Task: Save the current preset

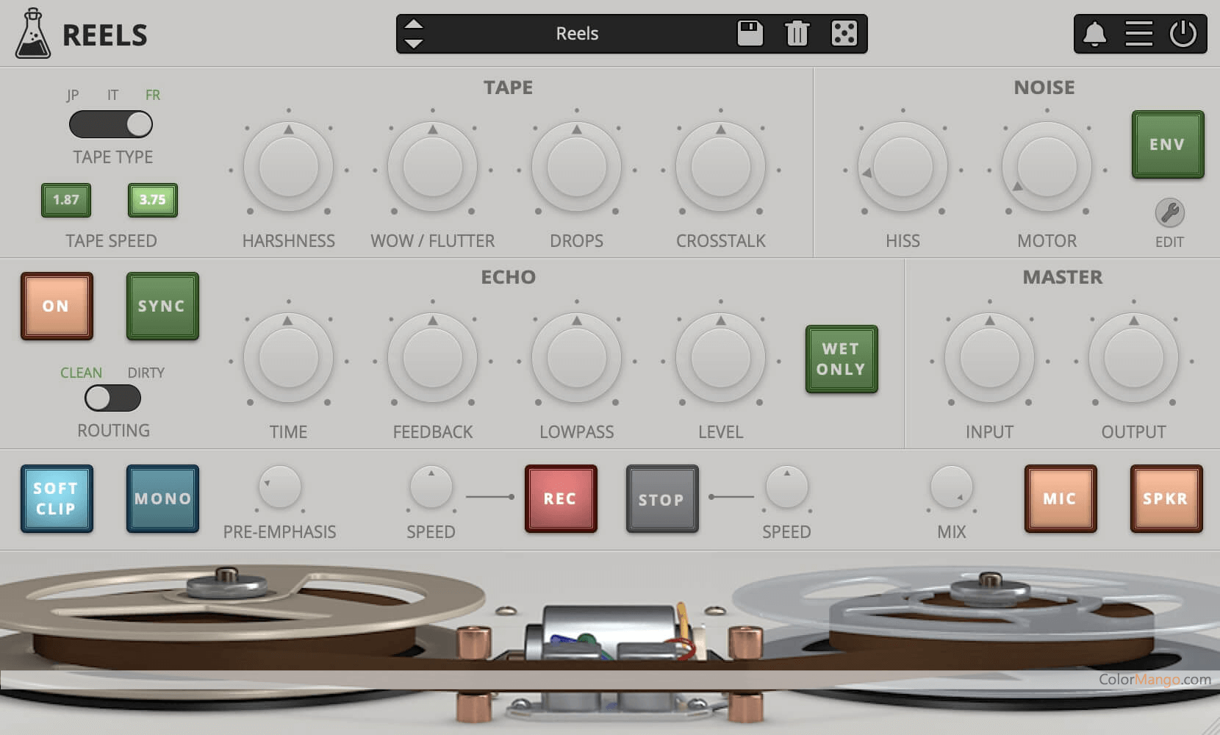Action: click(x=750, y=33)
